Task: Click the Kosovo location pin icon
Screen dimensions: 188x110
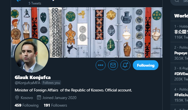Action: [17, 98]
